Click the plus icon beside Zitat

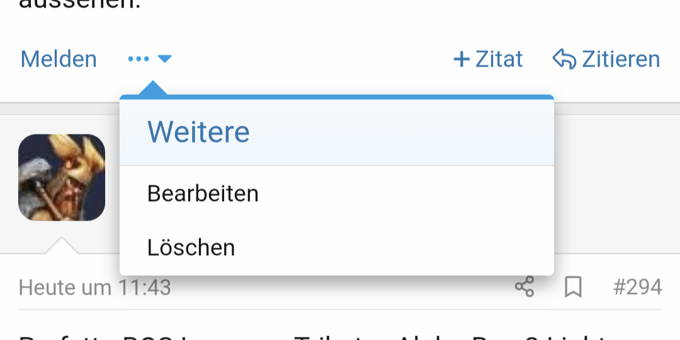coord(462,59)
